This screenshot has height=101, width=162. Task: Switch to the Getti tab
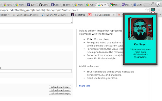tap(55, 5)
